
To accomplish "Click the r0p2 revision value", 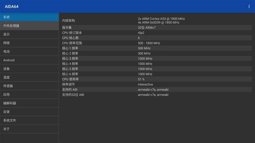I will (141, 33).
